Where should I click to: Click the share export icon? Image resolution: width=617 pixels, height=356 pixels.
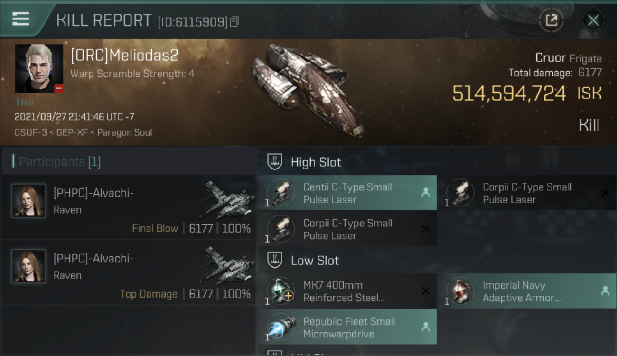pos(552,20)
